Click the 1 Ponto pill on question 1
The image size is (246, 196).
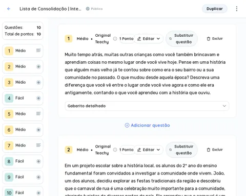click(x=126, y=39)
